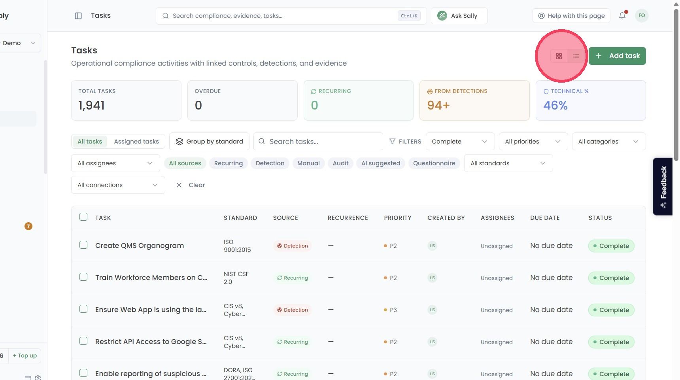The width and height of the screenshot is (680, 380).
Task: Click the US avatar in Create QMS Organogram row
Action: pos(432,246)
